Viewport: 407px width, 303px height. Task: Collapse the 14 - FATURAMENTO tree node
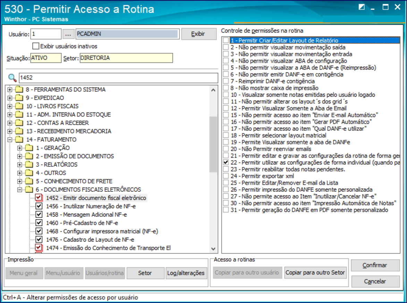click(10, 140)
